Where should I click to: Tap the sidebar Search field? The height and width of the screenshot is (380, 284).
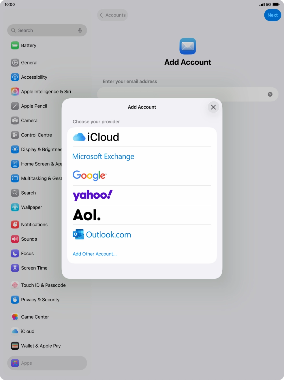47,30
